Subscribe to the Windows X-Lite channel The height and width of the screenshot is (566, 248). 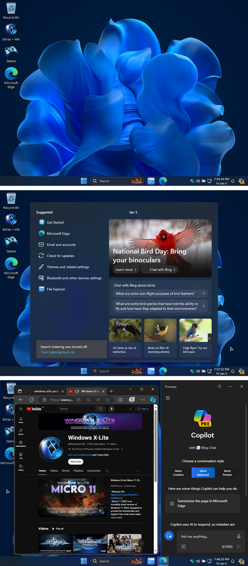pos(76,462)
